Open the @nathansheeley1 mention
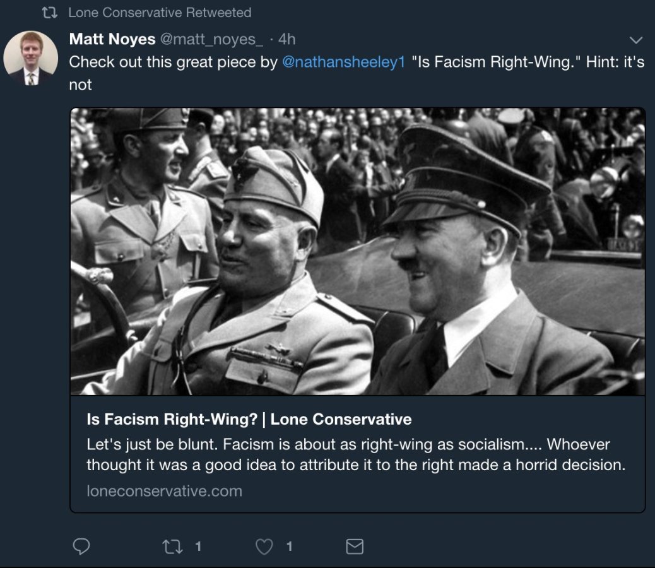This screenshot has height=568, width=655. 343,62
